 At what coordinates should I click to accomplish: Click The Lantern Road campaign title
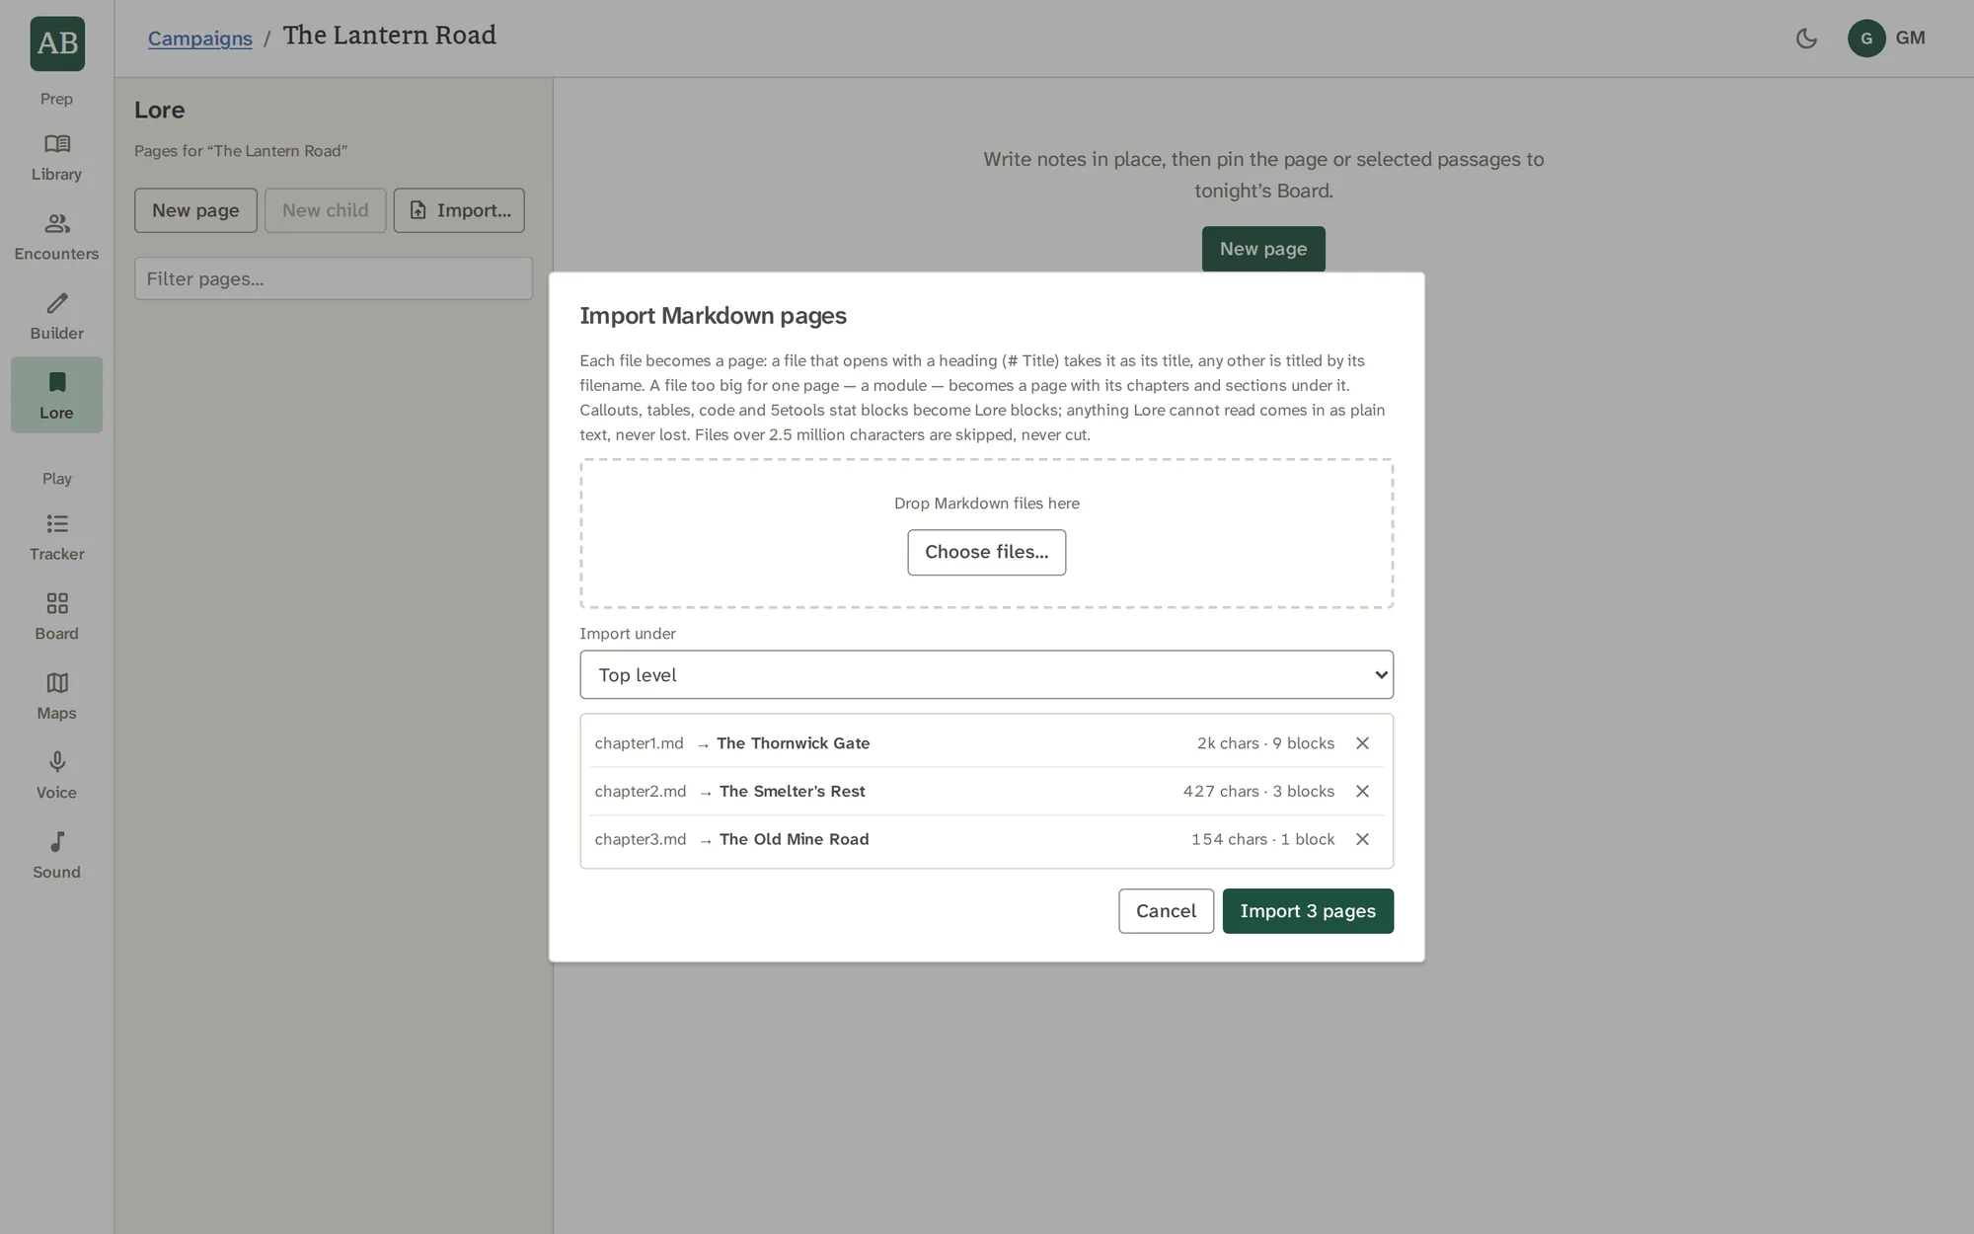[390, 36]
